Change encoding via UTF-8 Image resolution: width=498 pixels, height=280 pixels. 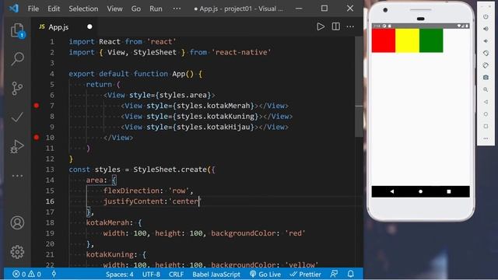tap(151, 274)
